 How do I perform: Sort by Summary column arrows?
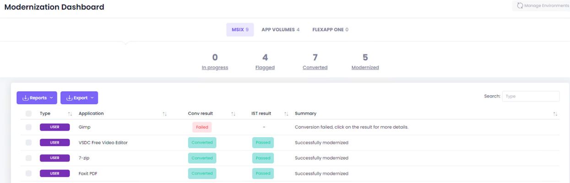coord(555,113)
